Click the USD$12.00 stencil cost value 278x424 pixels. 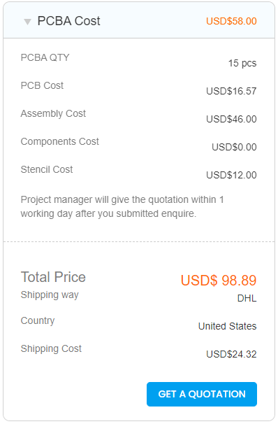click(231, 175)
